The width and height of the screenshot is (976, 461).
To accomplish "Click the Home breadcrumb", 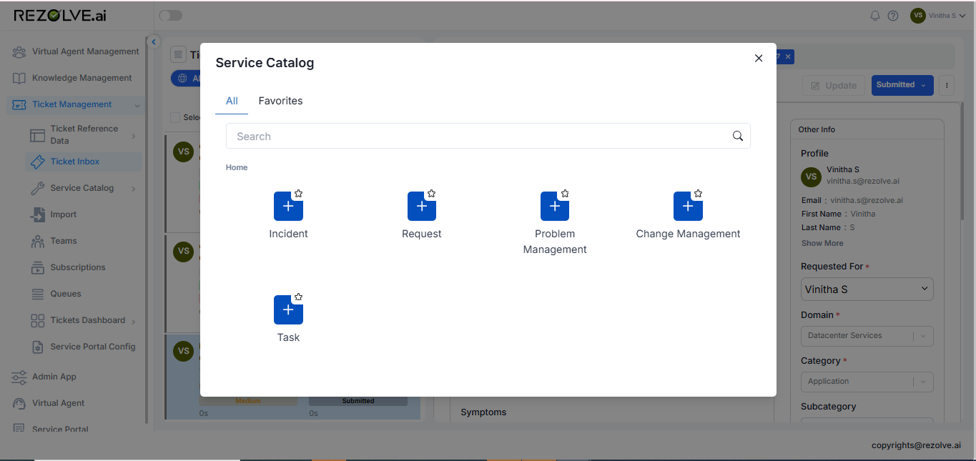I will pos(237,167).
